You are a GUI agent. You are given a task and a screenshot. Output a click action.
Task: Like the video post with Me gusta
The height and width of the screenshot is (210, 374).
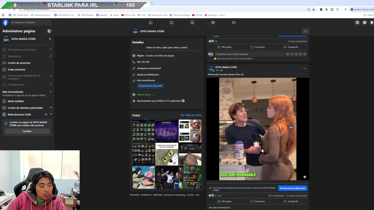pyautogui.click(x=224, y=201)
